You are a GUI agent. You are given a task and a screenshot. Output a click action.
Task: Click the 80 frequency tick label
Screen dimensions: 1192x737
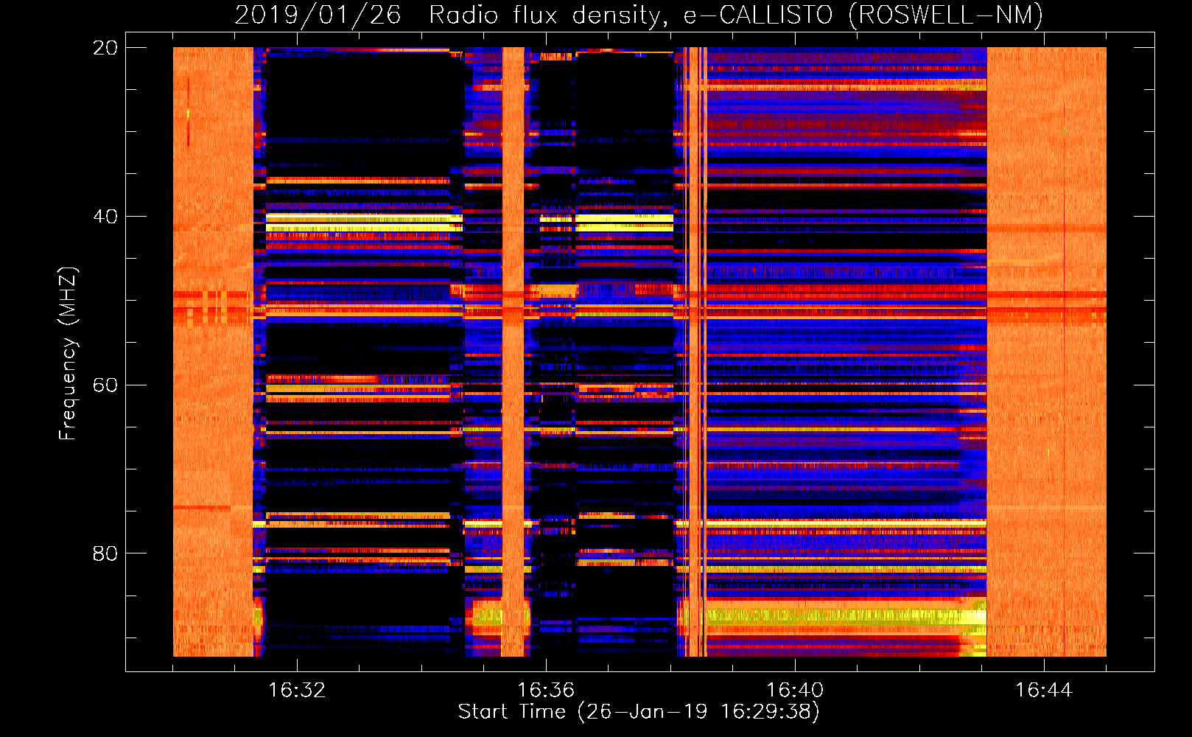[x=105, y=553]
